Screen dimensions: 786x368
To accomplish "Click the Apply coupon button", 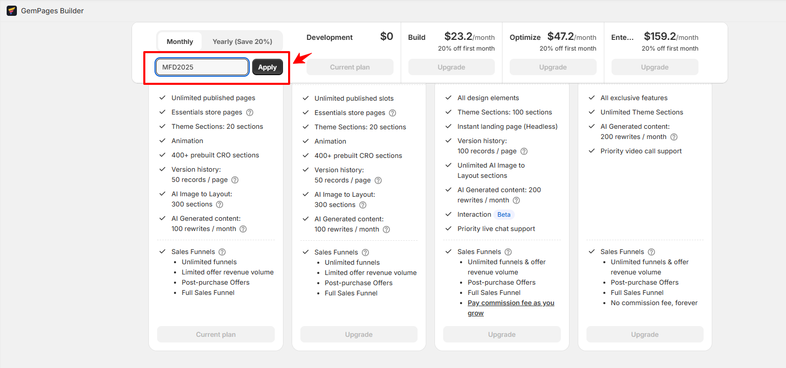I will (x=267, y=67).
